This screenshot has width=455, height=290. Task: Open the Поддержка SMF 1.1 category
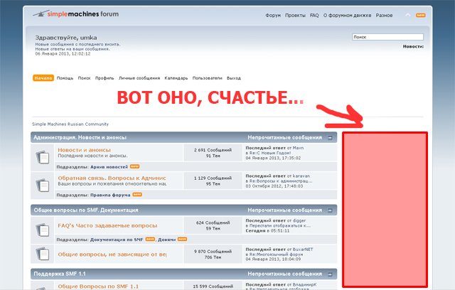click(60, 274)
